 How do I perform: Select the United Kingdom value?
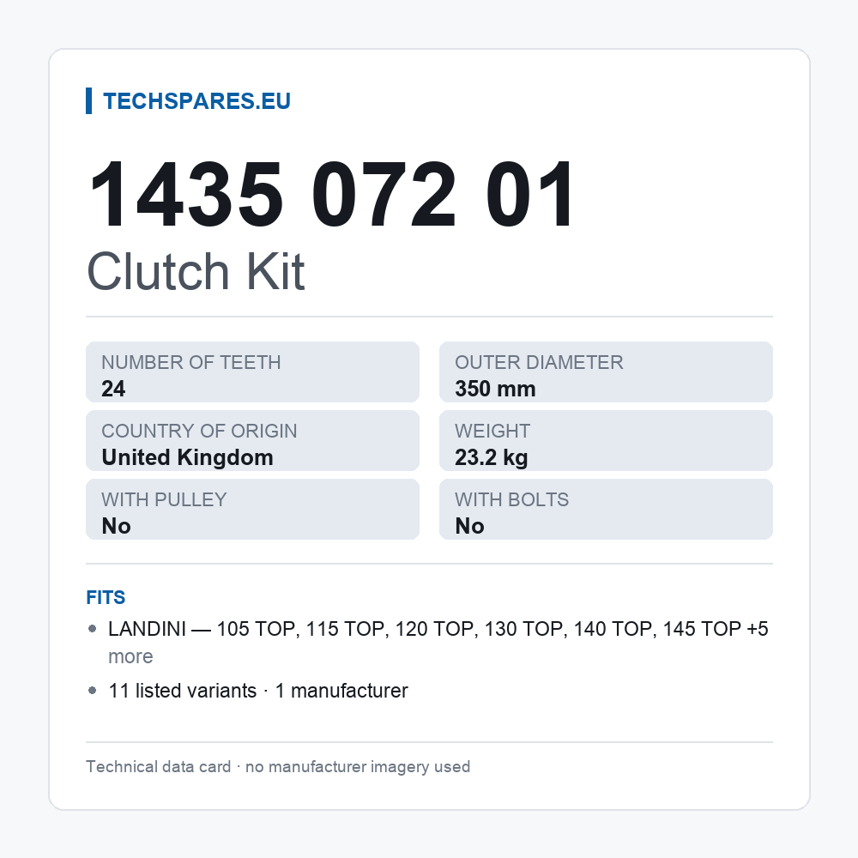click(187, 457)
